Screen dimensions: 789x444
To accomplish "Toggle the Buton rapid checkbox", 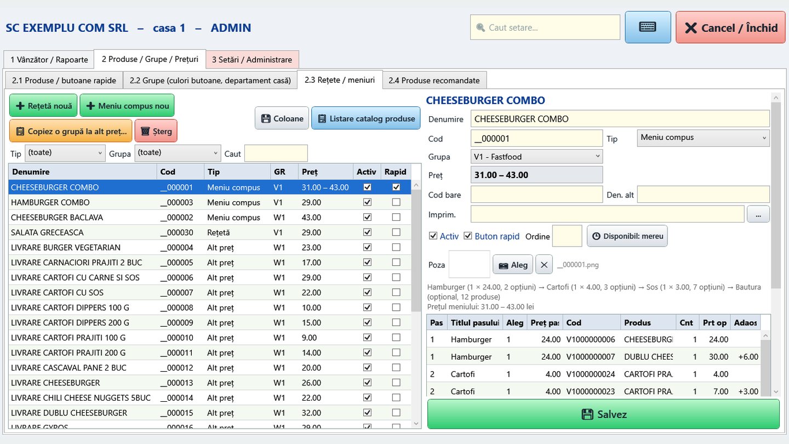I will (468, 236).
